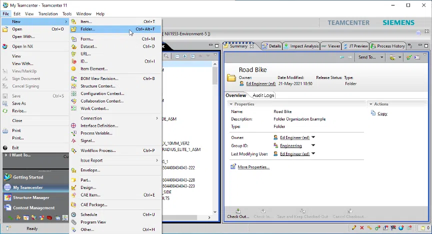This screenshot has height=234, width=432.
Task: Open the folder icon dropdown arrow in Summary toolbar
Action: click(x=399, y=57)
